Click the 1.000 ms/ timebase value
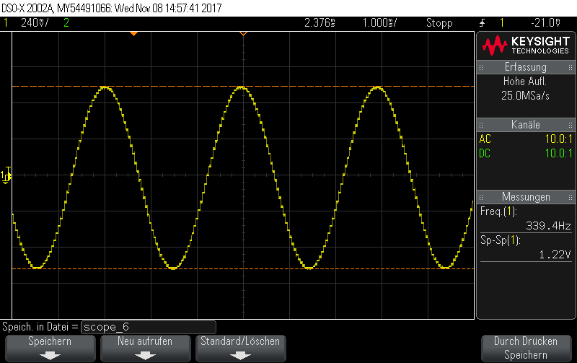The height and width of the screenshot is (363, 577). 380,23
